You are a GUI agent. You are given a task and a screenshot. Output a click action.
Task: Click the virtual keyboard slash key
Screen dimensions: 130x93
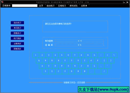pyautogui.click(x=104, y=71)
